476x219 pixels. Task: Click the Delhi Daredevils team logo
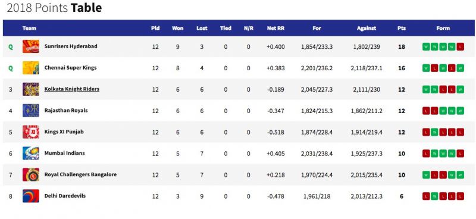31,196
